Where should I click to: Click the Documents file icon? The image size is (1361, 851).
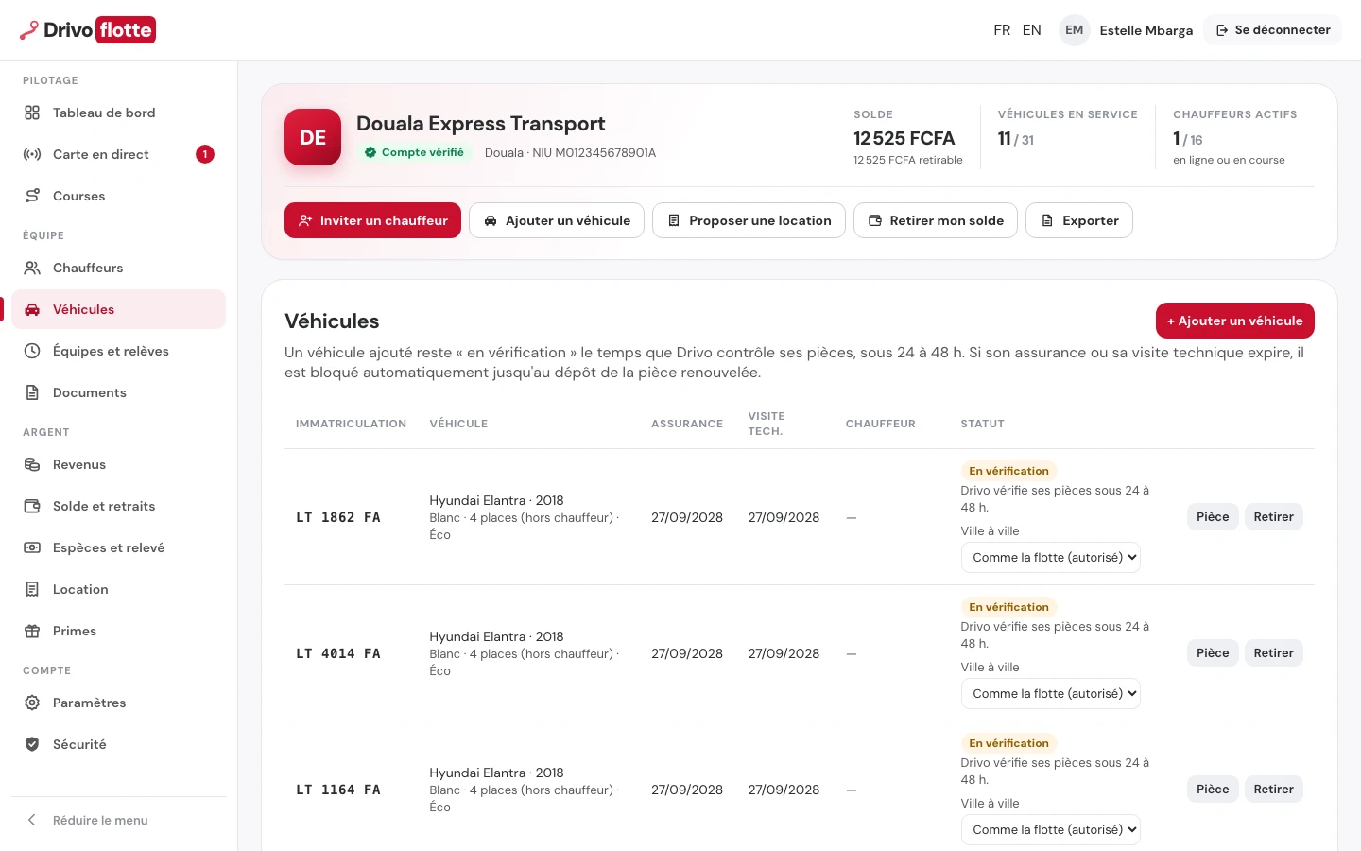[x=32, y=392]
